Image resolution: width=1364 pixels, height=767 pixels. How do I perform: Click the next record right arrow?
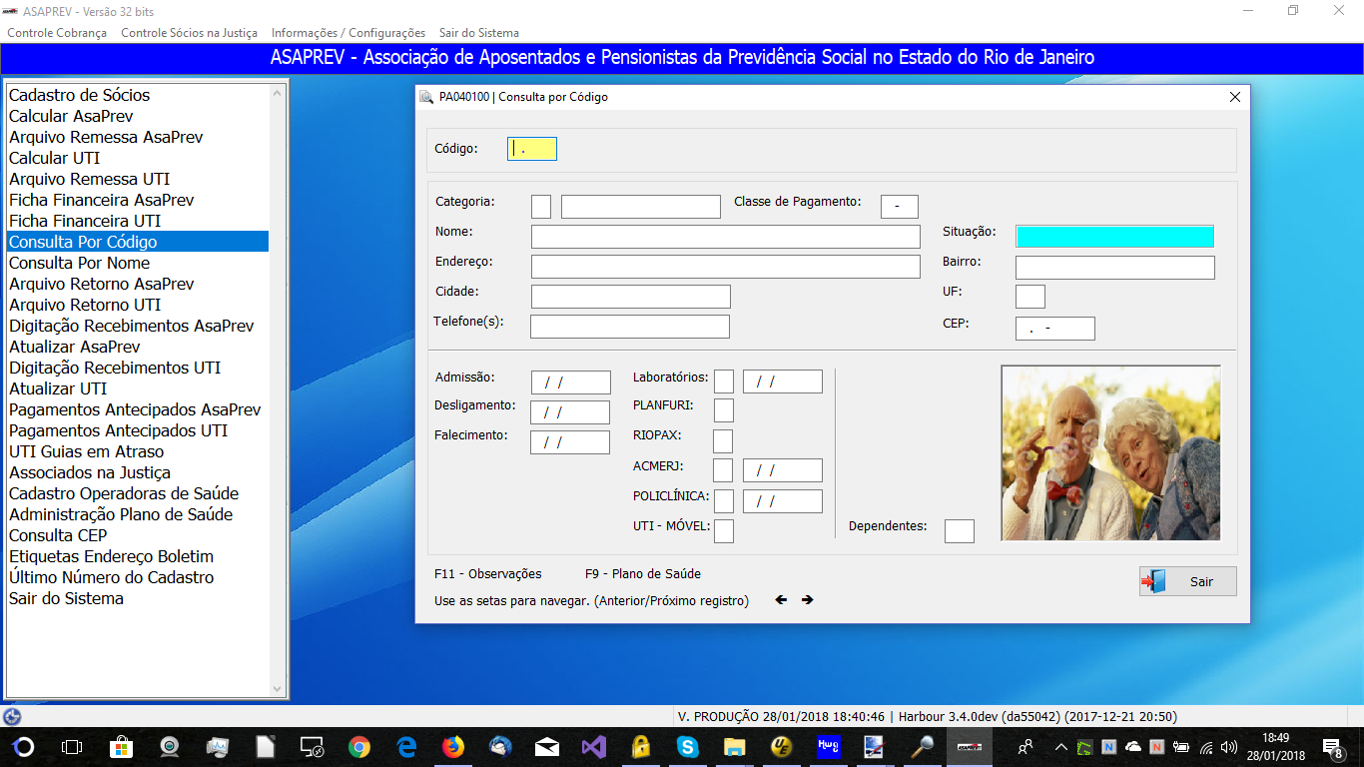tap(807, 600)
